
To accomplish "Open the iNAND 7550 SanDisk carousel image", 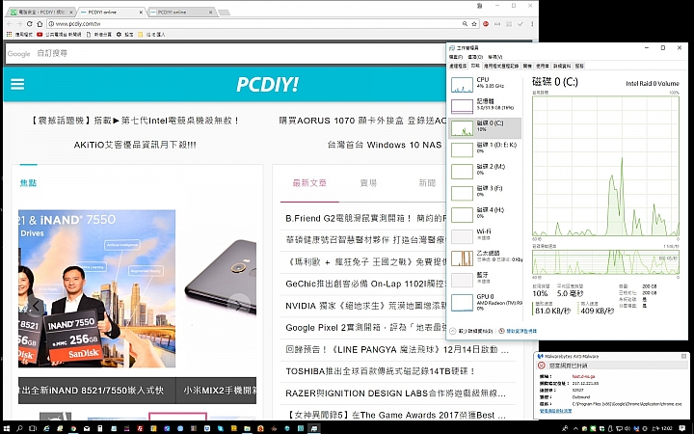I will [x=97, y=288].
